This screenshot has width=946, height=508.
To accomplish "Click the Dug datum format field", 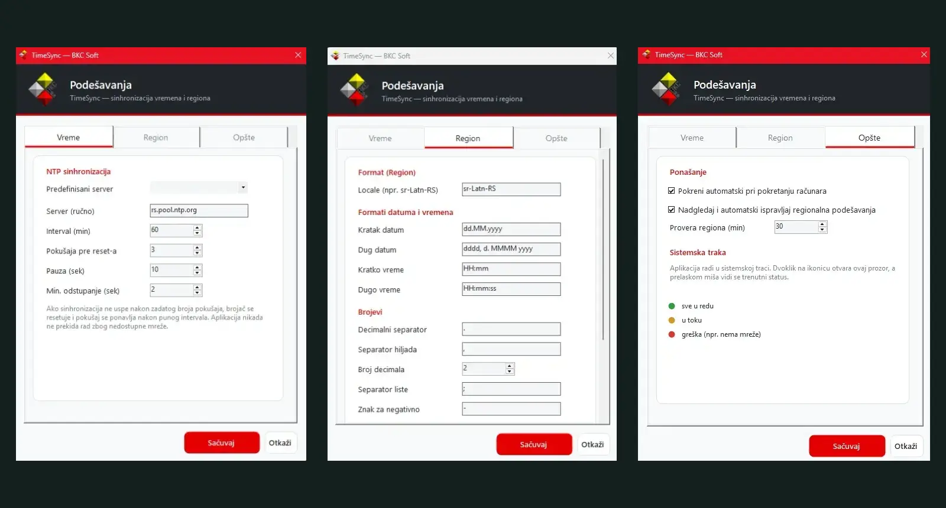I will [511, 249].
